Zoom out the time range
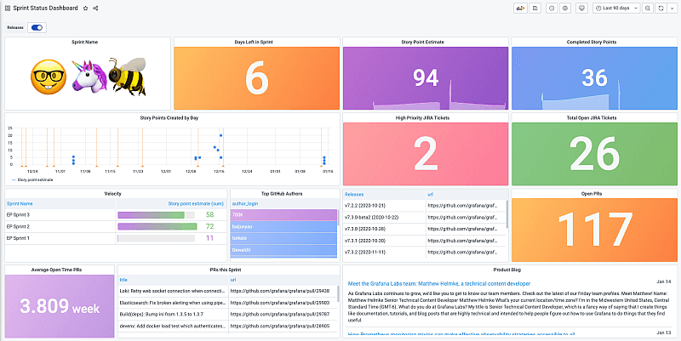681x341 pixels. click(648, 9)
